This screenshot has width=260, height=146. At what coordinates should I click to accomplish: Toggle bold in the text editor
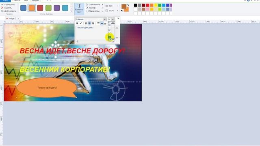77,24
